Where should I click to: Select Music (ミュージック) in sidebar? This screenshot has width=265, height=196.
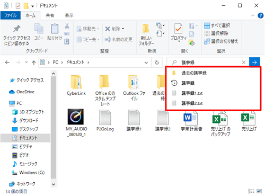pos(24,164)
